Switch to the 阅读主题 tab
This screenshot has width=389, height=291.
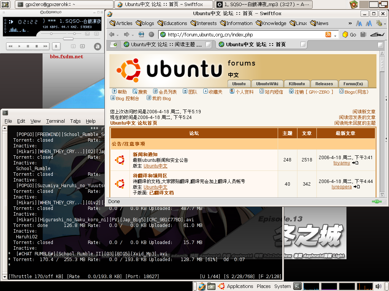(x=166, y=45)
